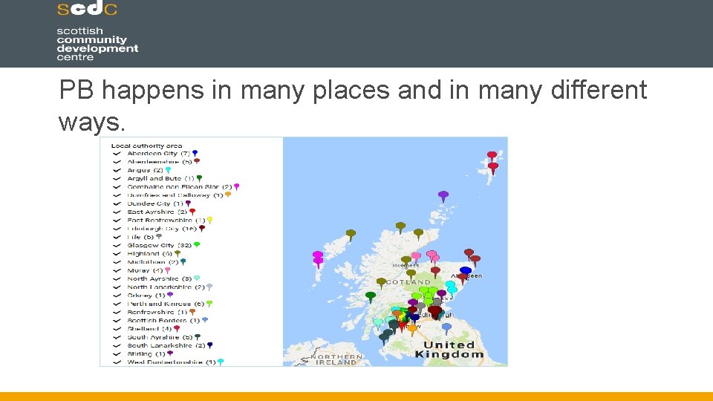713x401 pixels.
Task: Click the green pin icon beside Argyll and Bute
Action: click(199, 178)
